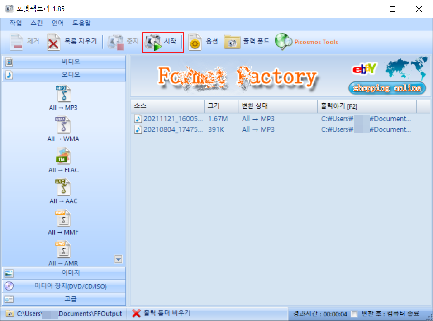Expand the 이미지 category panel
This screenshot has height=321, width=433.
[x=64, y=273]
